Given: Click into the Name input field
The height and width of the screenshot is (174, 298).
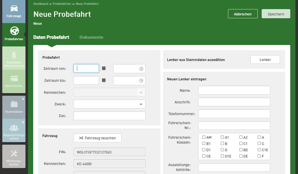Looking at the screenshot, I should (234, 90).
